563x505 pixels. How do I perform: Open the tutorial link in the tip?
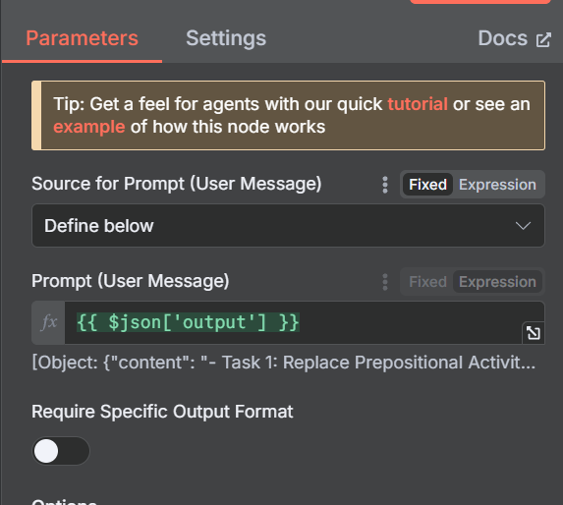pos(418,104)
